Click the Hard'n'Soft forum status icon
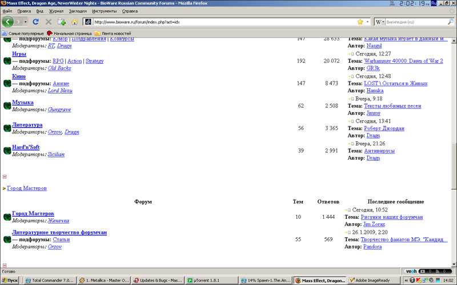 [7, 150]
